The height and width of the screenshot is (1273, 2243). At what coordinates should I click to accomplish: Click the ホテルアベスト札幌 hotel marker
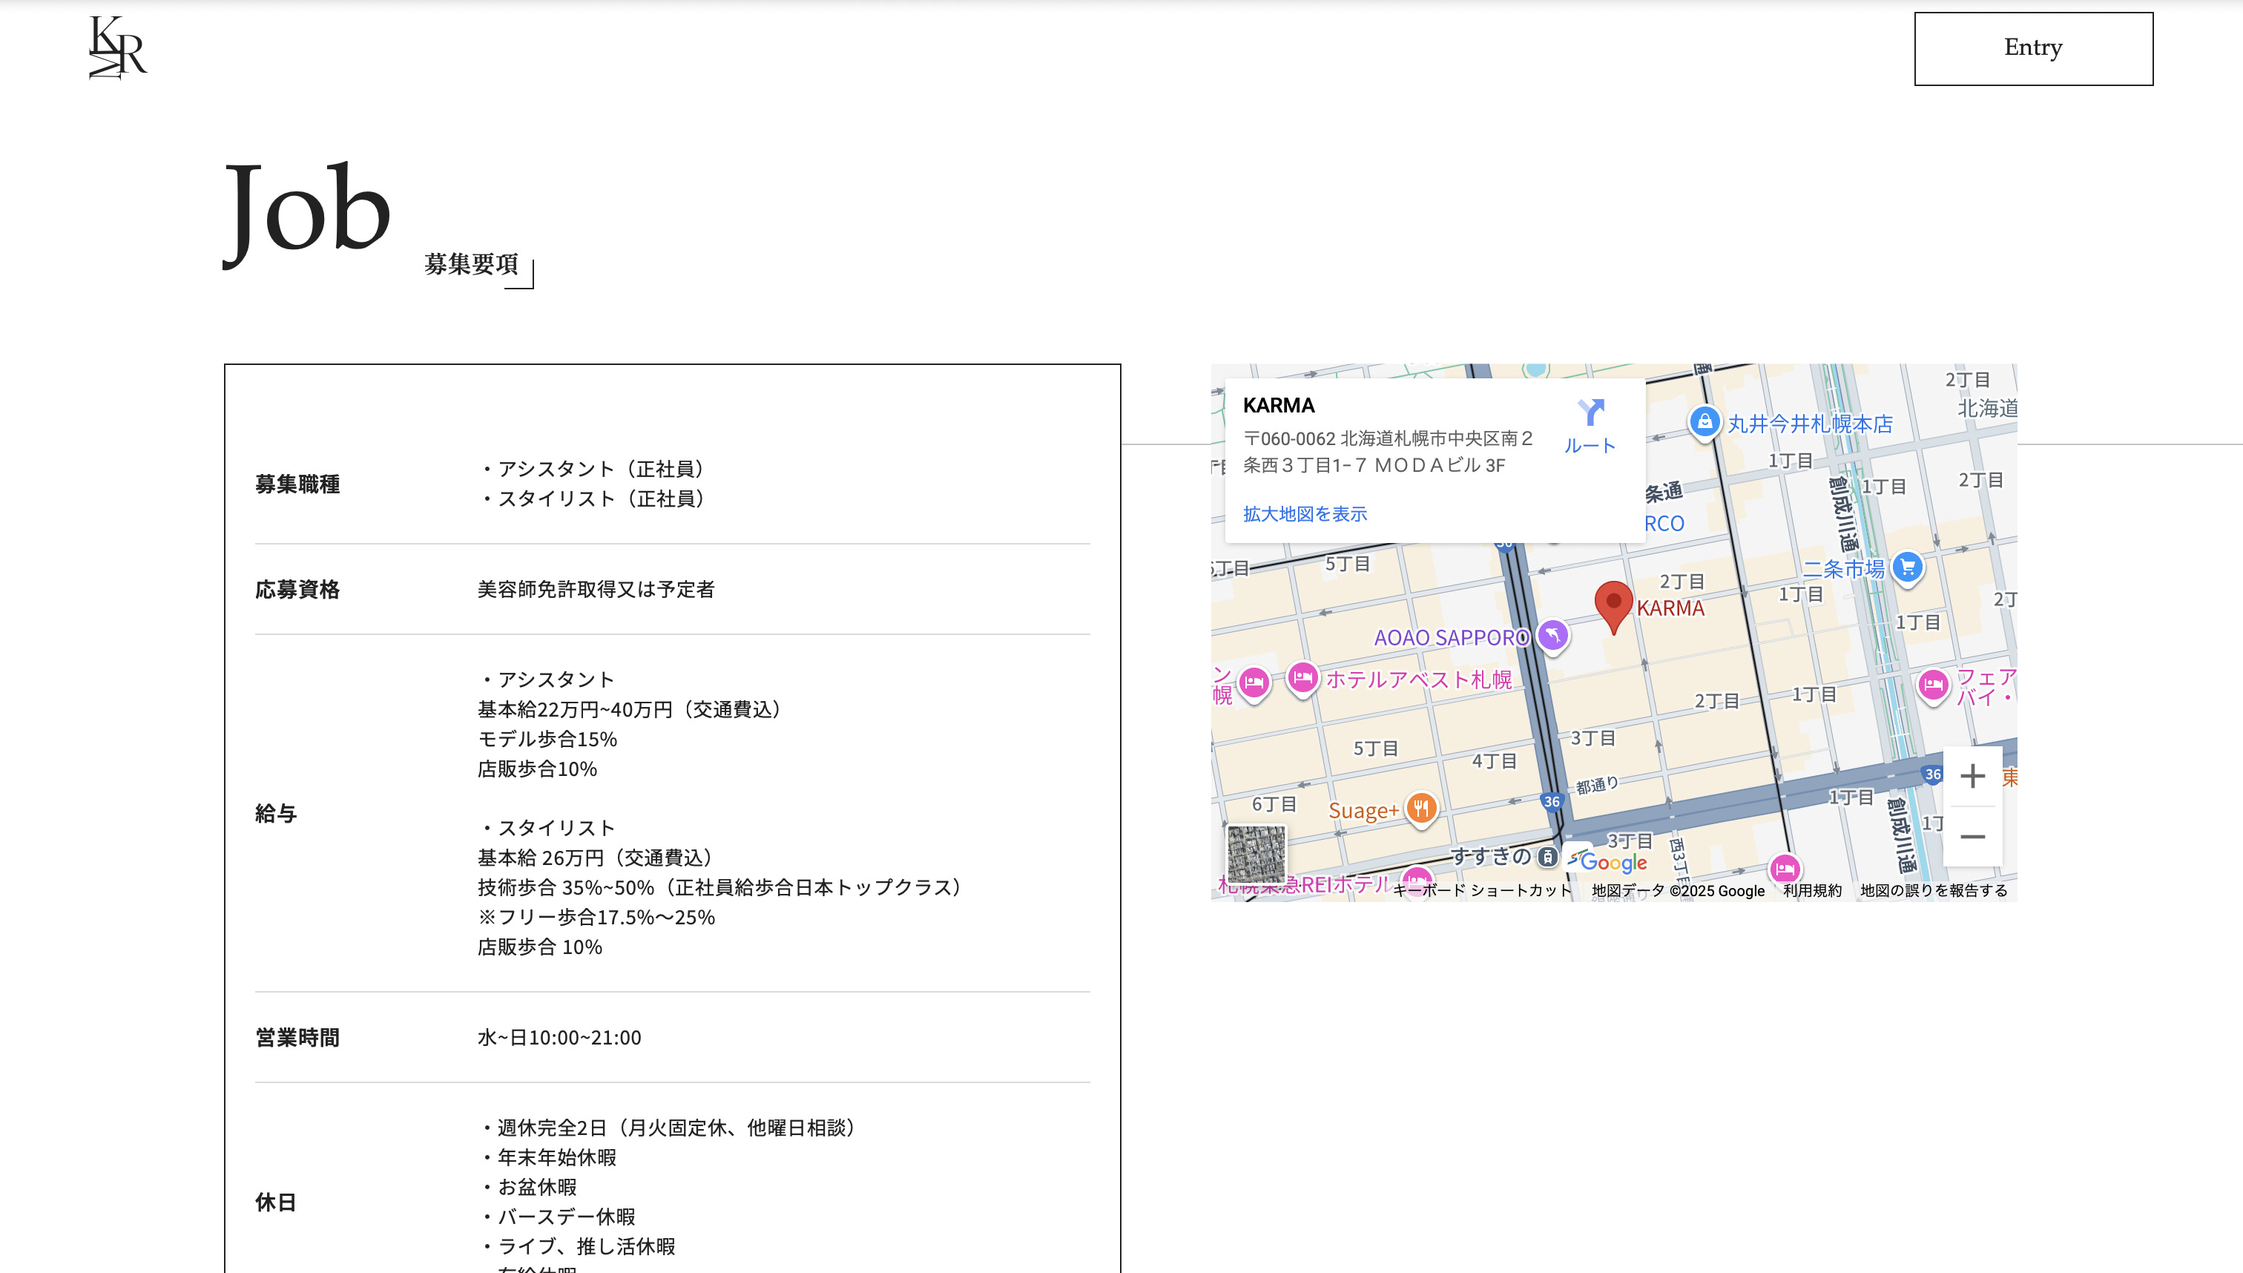coord(1302,677)
